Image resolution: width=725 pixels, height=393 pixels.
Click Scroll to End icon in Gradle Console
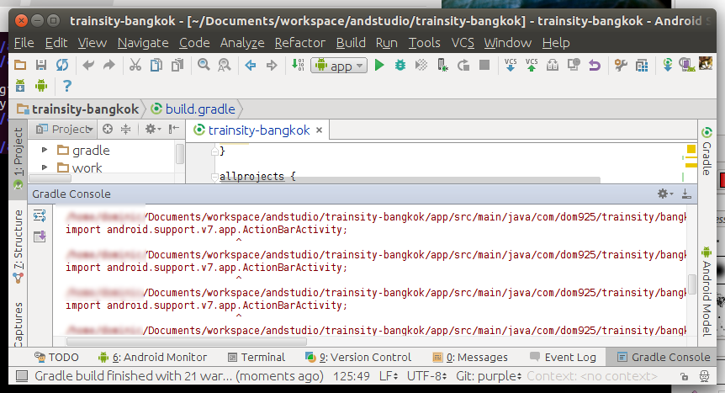40,236
